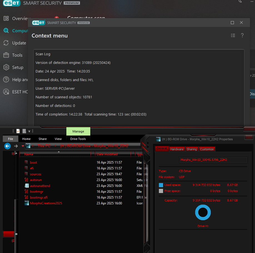The image size is (255, 253).
Task: Click the Tools label in ESET sidebar
Action: [x=17, y=55]
